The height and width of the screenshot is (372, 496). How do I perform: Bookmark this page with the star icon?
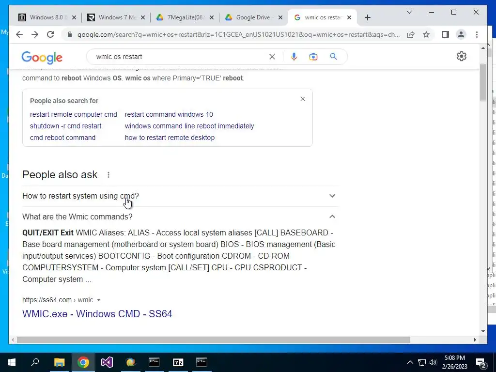[x=426, y=34]
